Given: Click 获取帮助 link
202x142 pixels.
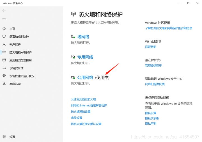Looking at the screenshot, I should pyautogui.click(x=151, y=47).
